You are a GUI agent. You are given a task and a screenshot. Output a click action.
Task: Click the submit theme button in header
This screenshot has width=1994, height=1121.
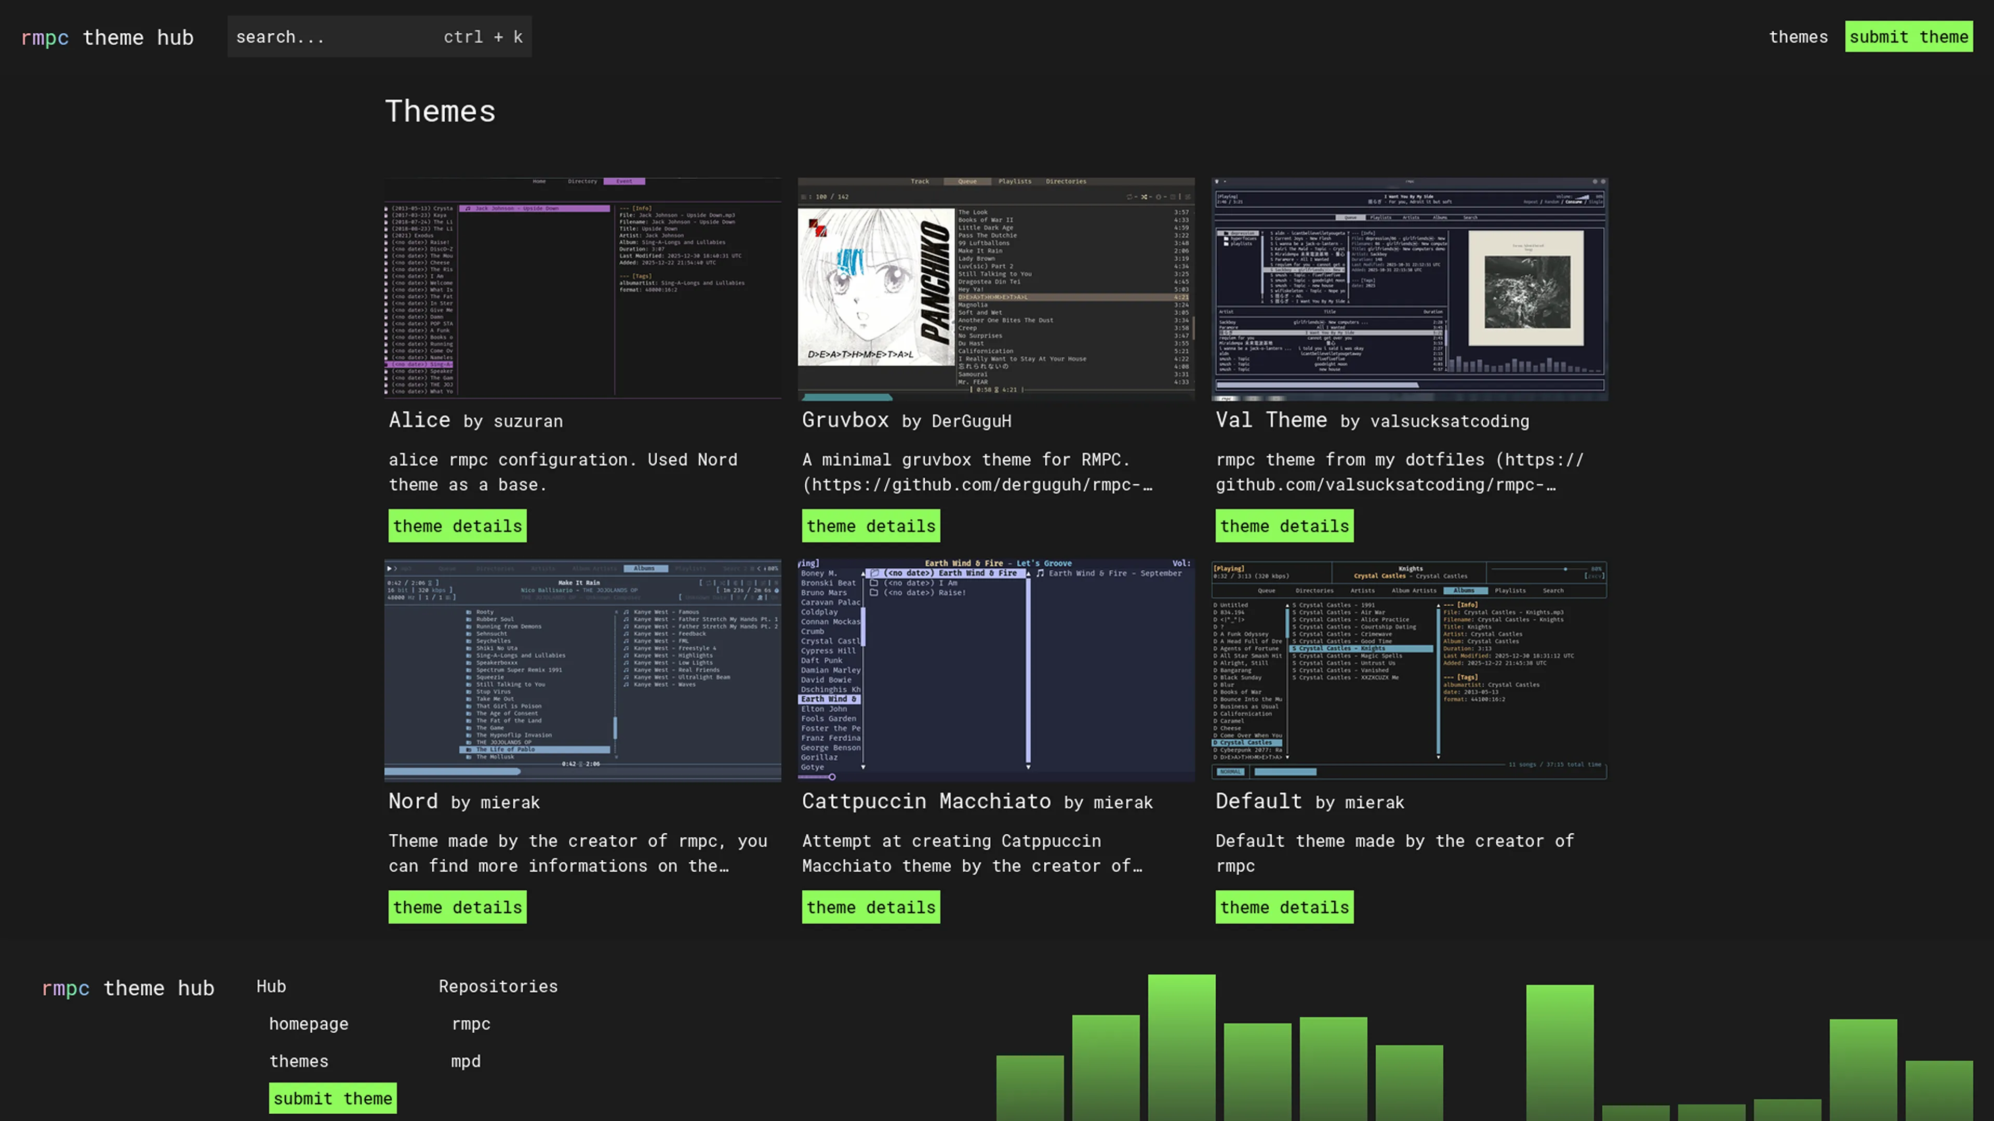coord(1908,36)
